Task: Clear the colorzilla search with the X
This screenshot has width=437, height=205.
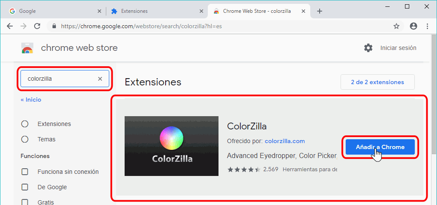Action: point(100,79)
